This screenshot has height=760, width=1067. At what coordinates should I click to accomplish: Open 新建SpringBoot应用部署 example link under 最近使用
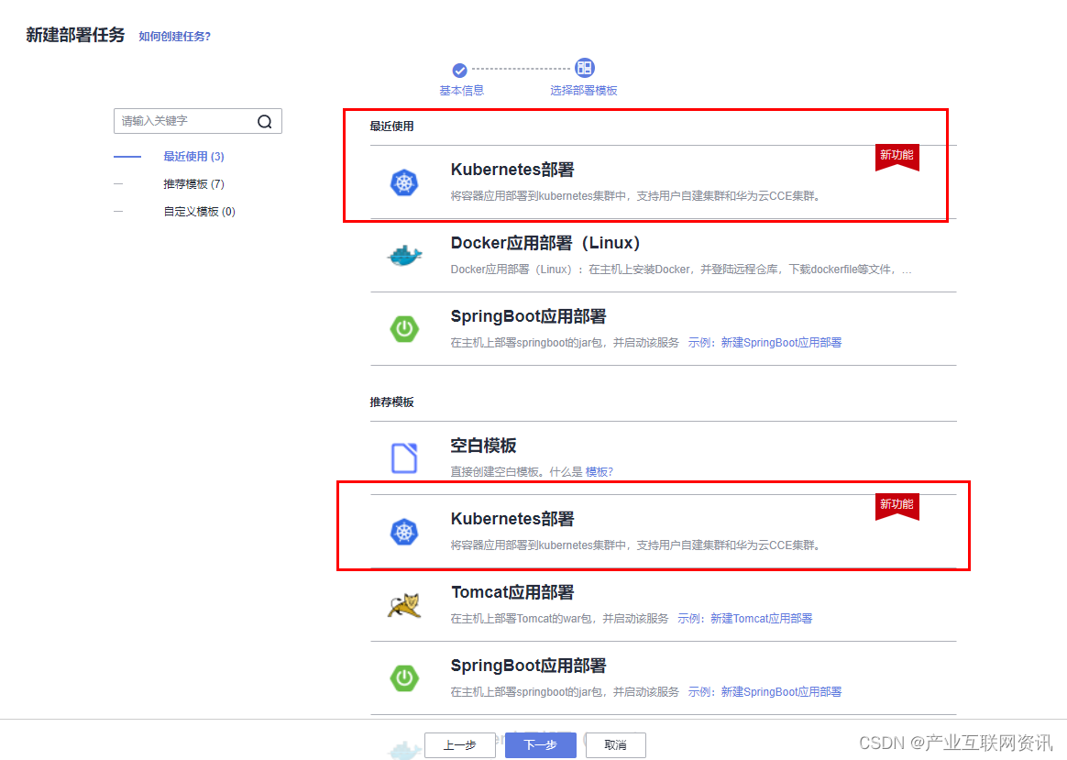pyautogui.click(x=781, y=342)
